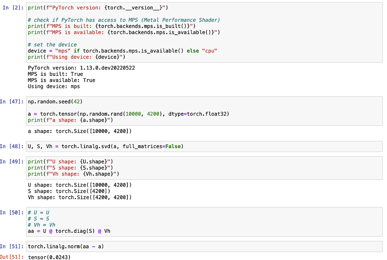Click the tensor(0.0243) output value

click(49, 257)
